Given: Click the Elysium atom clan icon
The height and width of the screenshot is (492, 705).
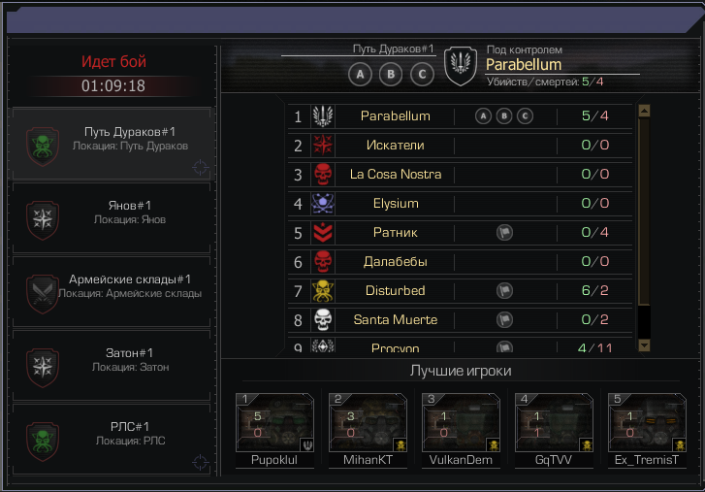Looking at the screenshot, I should coord(323,203).
